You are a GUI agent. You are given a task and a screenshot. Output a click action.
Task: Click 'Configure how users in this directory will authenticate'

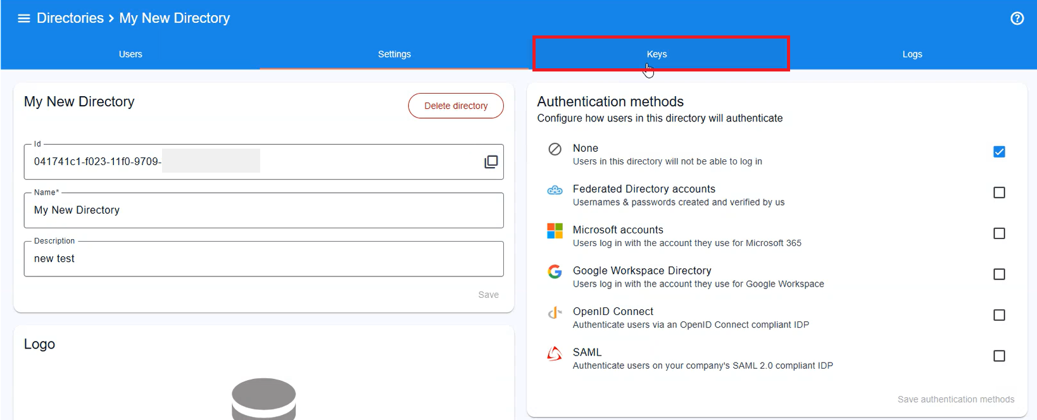pos(660,118)
